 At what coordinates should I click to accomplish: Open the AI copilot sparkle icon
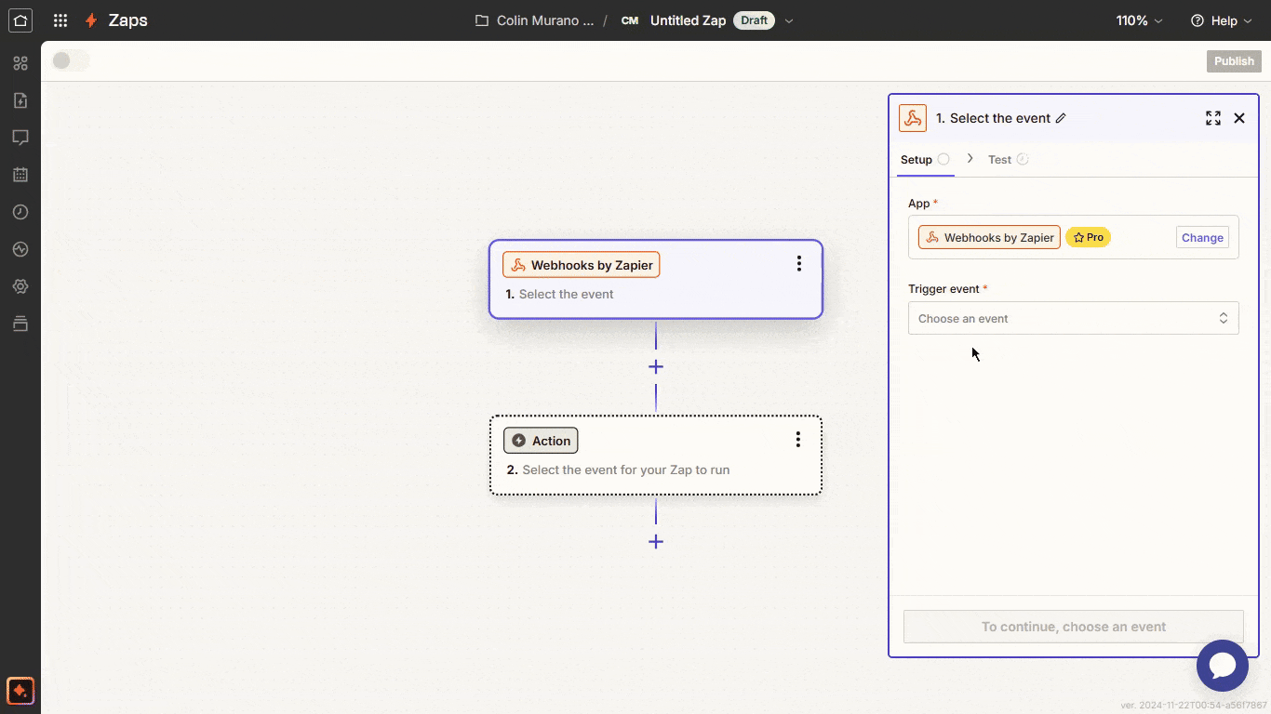20,691
